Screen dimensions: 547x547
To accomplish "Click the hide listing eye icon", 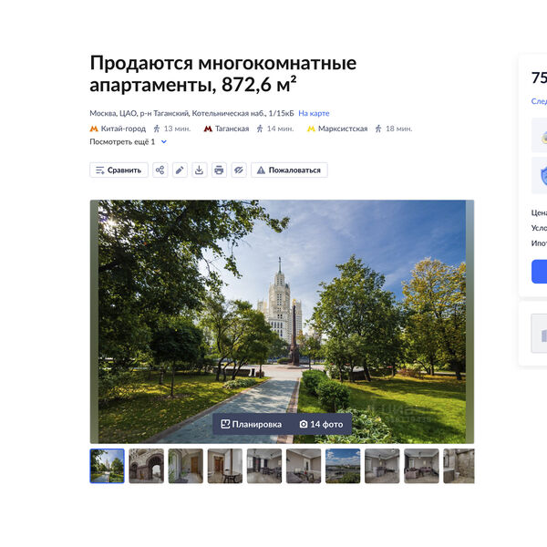I will pyautogui.click(x=239, y=170).
